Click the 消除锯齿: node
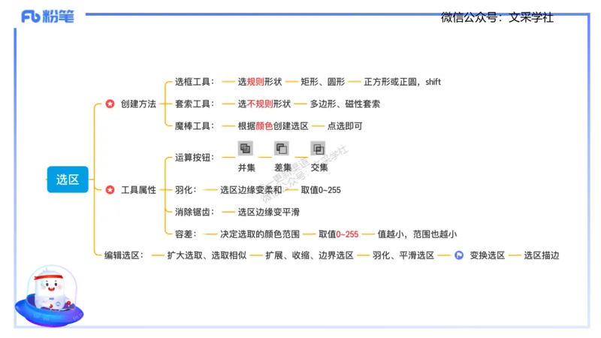 click(195, 212)
